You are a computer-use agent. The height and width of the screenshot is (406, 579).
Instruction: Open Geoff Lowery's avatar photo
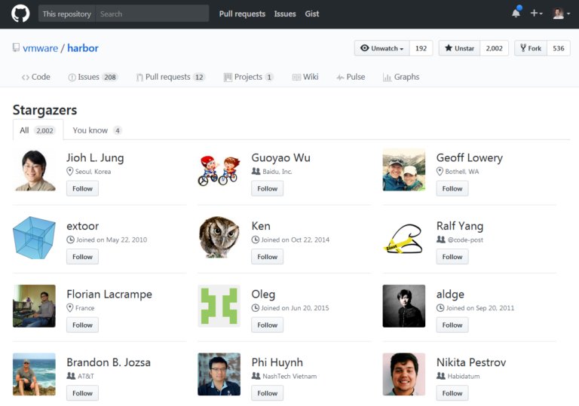pos(404,169)
